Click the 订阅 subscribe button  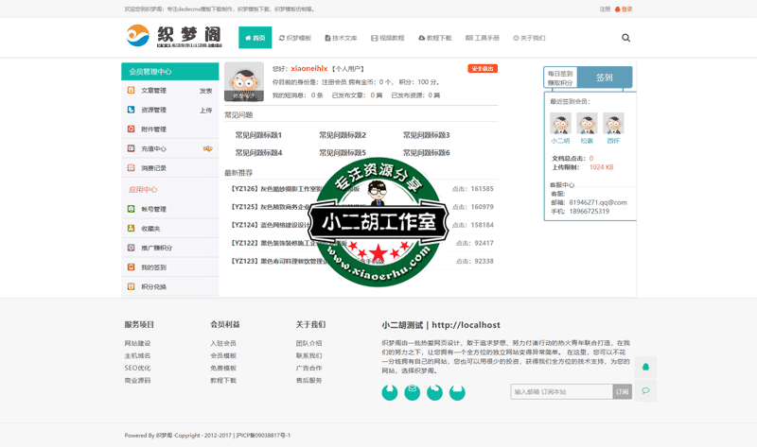tap(622, 391)
